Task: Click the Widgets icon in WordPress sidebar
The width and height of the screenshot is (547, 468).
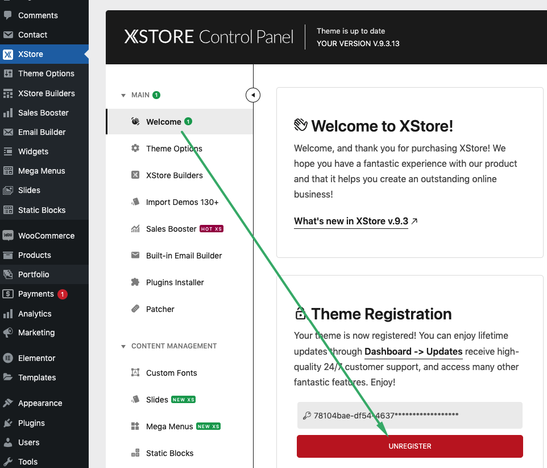Action: tap(7, 151)
